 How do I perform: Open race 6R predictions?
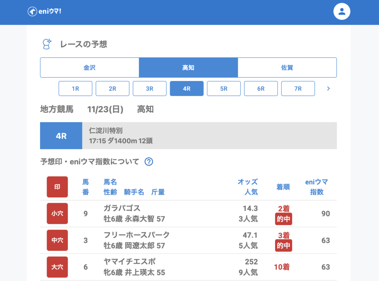click(261, 89)
